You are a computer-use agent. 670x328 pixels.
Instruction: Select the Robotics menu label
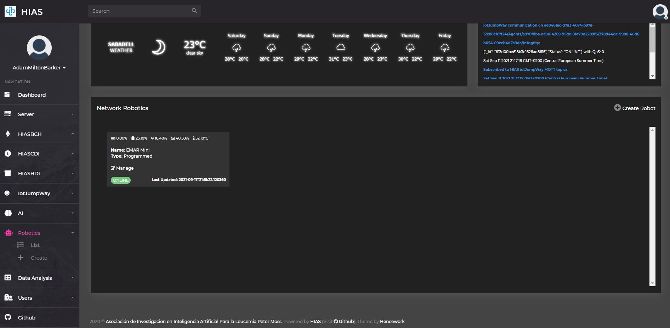(x=29, y=233)
